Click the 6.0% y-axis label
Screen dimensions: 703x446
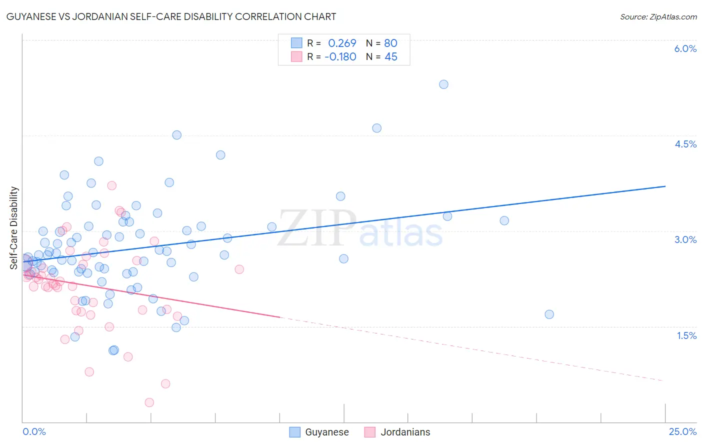(685, 48)
